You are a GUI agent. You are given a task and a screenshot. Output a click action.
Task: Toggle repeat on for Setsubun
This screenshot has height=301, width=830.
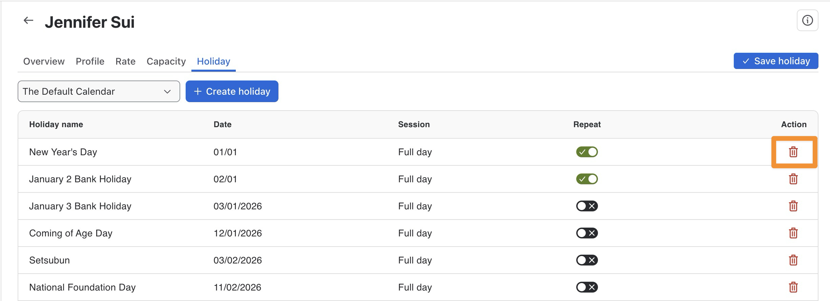click(x=587, y=260)
